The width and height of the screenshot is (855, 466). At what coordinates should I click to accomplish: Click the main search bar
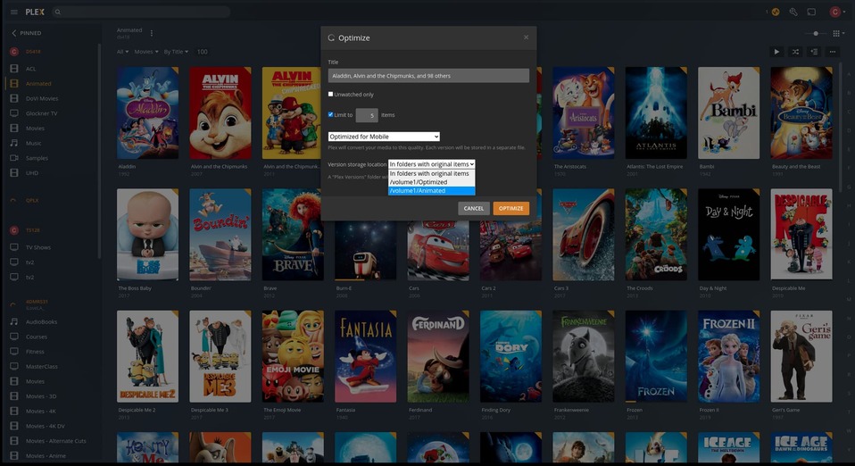point(141,12)
